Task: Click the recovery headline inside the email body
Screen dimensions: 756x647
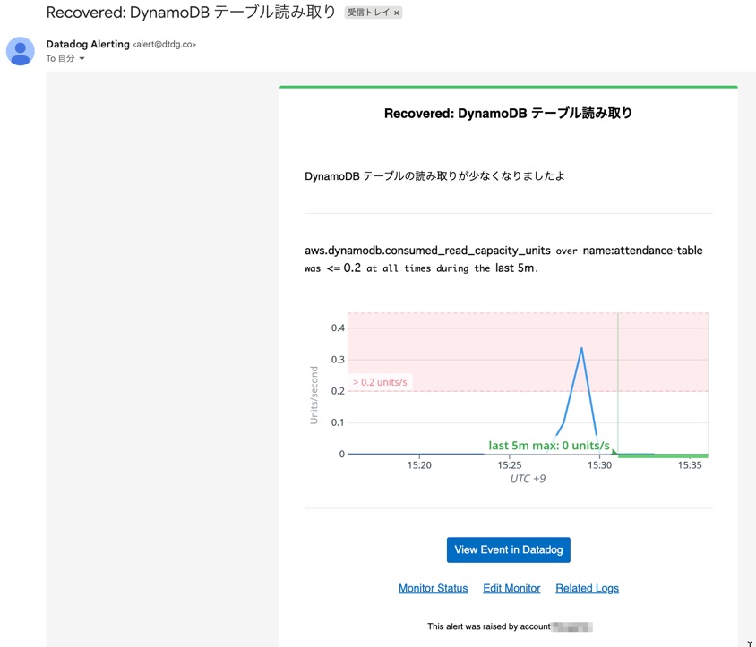Action: coord(508,113)
